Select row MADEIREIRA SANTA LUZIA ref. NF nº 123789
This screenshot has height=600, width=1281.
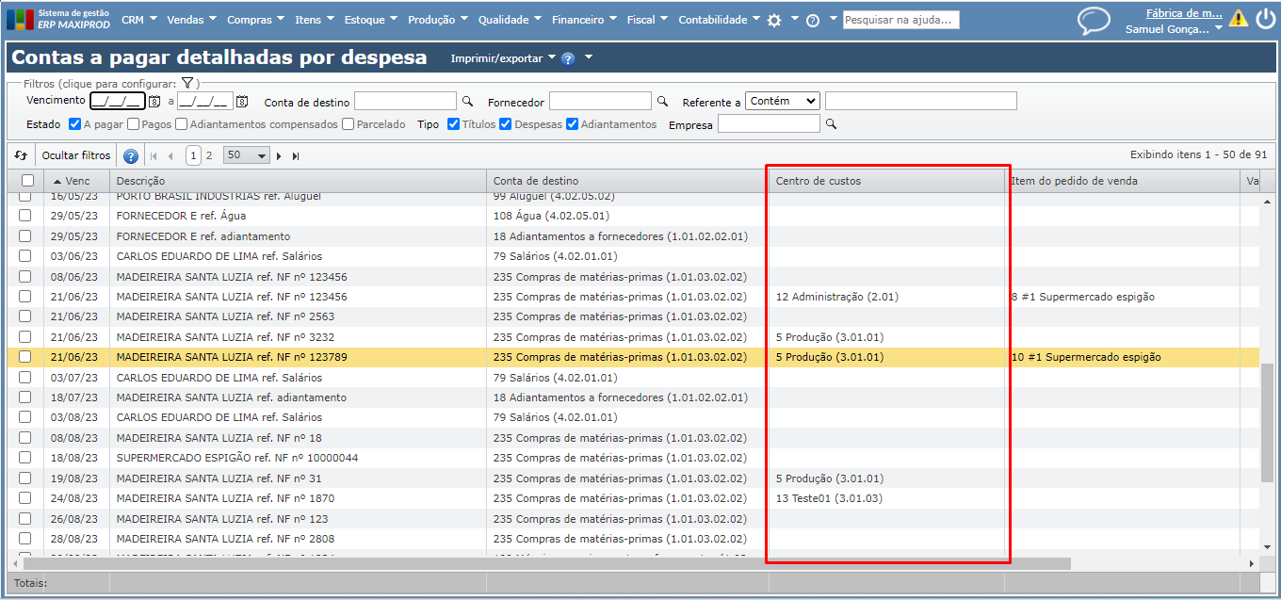(633, 357)
